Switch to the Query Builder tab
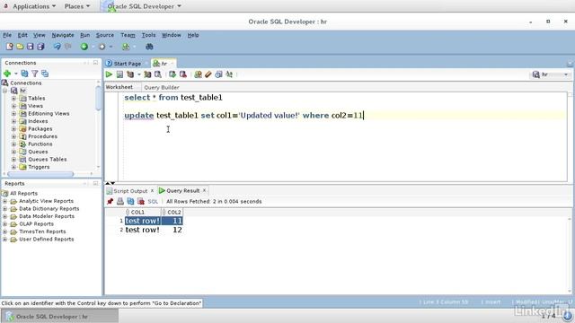This screenshot has width=575, height=323. click(x=162, y=88)
